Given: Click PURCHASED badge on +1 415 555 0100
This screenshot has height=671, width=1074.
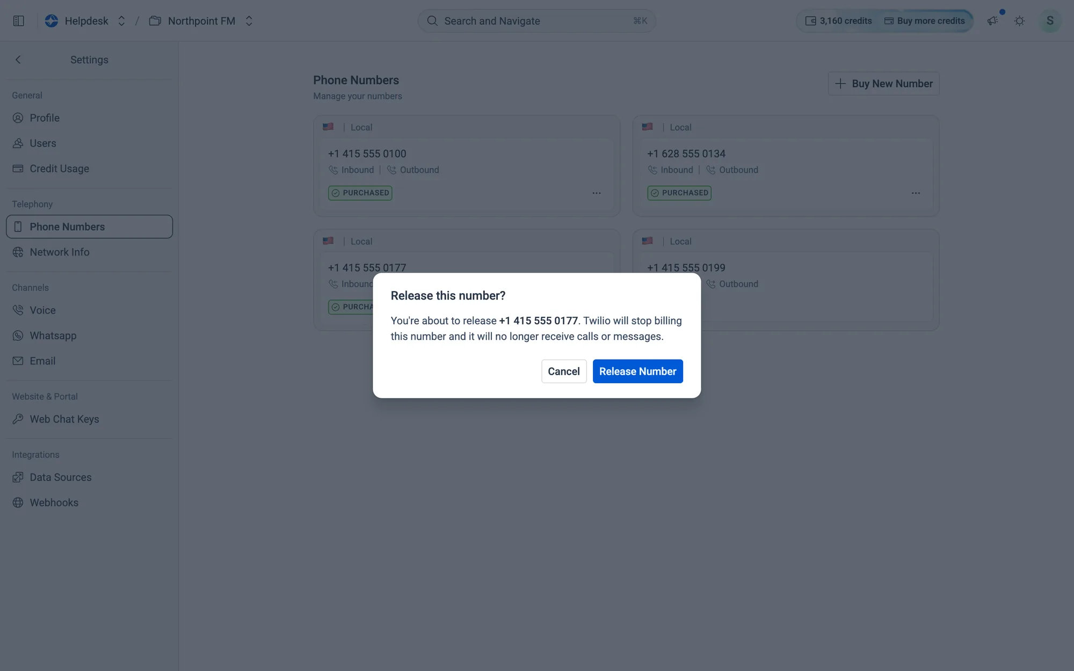Looking at the screenshot, I should click(x=360, y=193).
